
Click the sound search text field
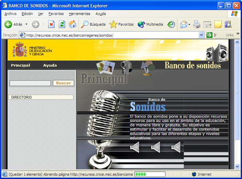click(30, 83)
